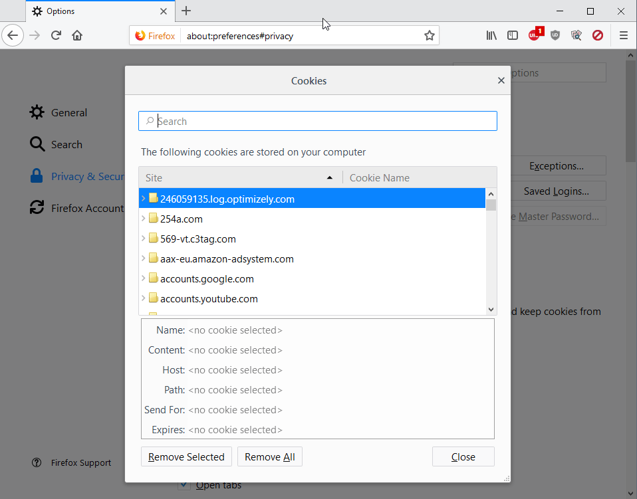The width and height of the screenshot is (637, 499).
Task: Open the Firefox hamburger menu
Action: [624, 36]
